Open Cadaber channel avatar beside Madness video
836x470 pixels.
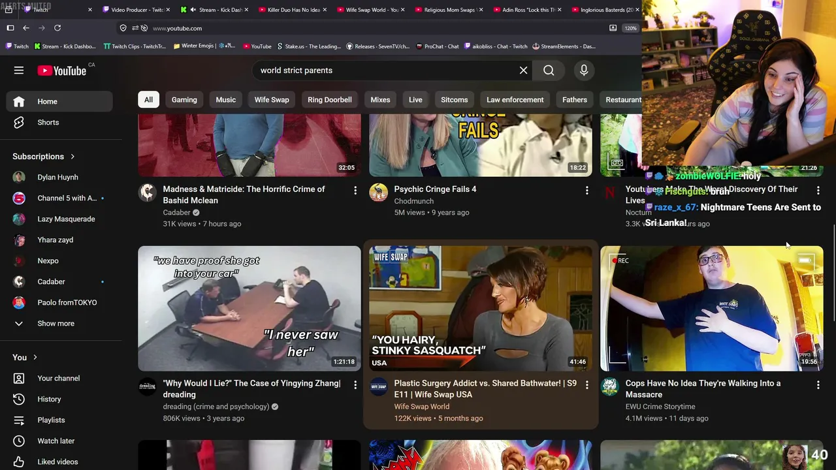tap(148, 193)
